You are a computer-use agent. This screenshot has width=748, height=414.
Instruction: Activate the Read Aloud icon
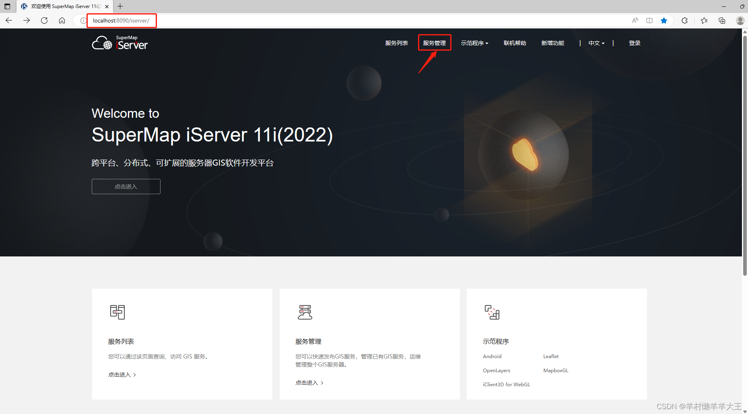coord(635,20)
